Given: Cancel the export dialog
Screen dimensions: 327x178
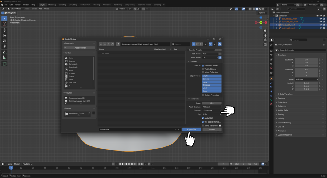Looking at the screenshot, I should 212,129.
